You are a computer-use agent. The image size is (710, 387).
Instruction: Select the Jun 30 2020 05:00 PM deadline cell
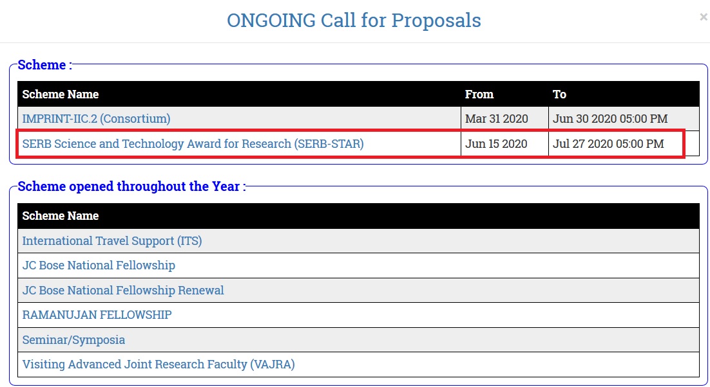click(x=624, y=119)
